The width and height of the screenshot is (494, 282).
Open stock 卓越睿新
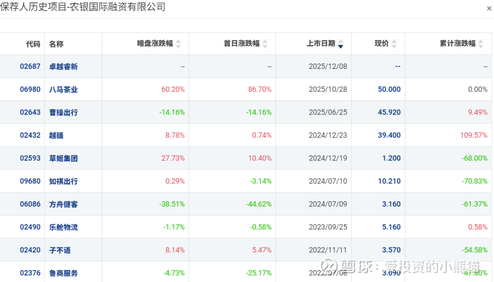(x=63, y=67)
